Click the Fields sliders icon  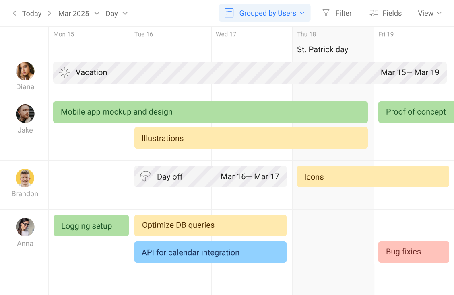coord(374,13)
